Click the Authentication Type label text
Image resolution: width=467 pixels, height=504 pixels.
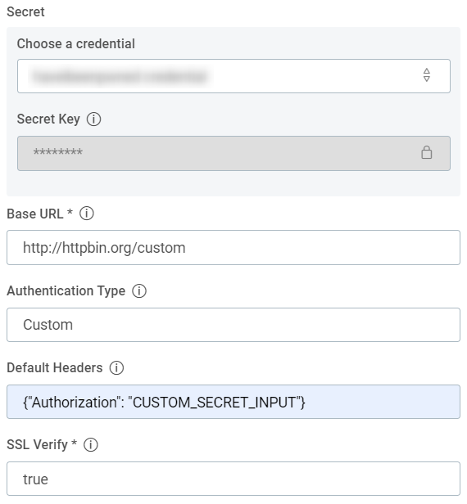pos(66,291)
